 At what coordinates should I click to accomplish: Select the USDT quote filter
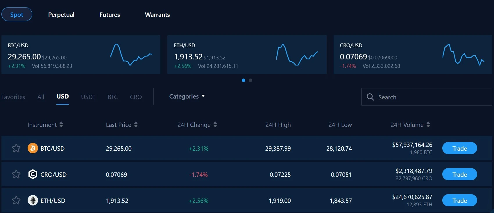point(88,97)
